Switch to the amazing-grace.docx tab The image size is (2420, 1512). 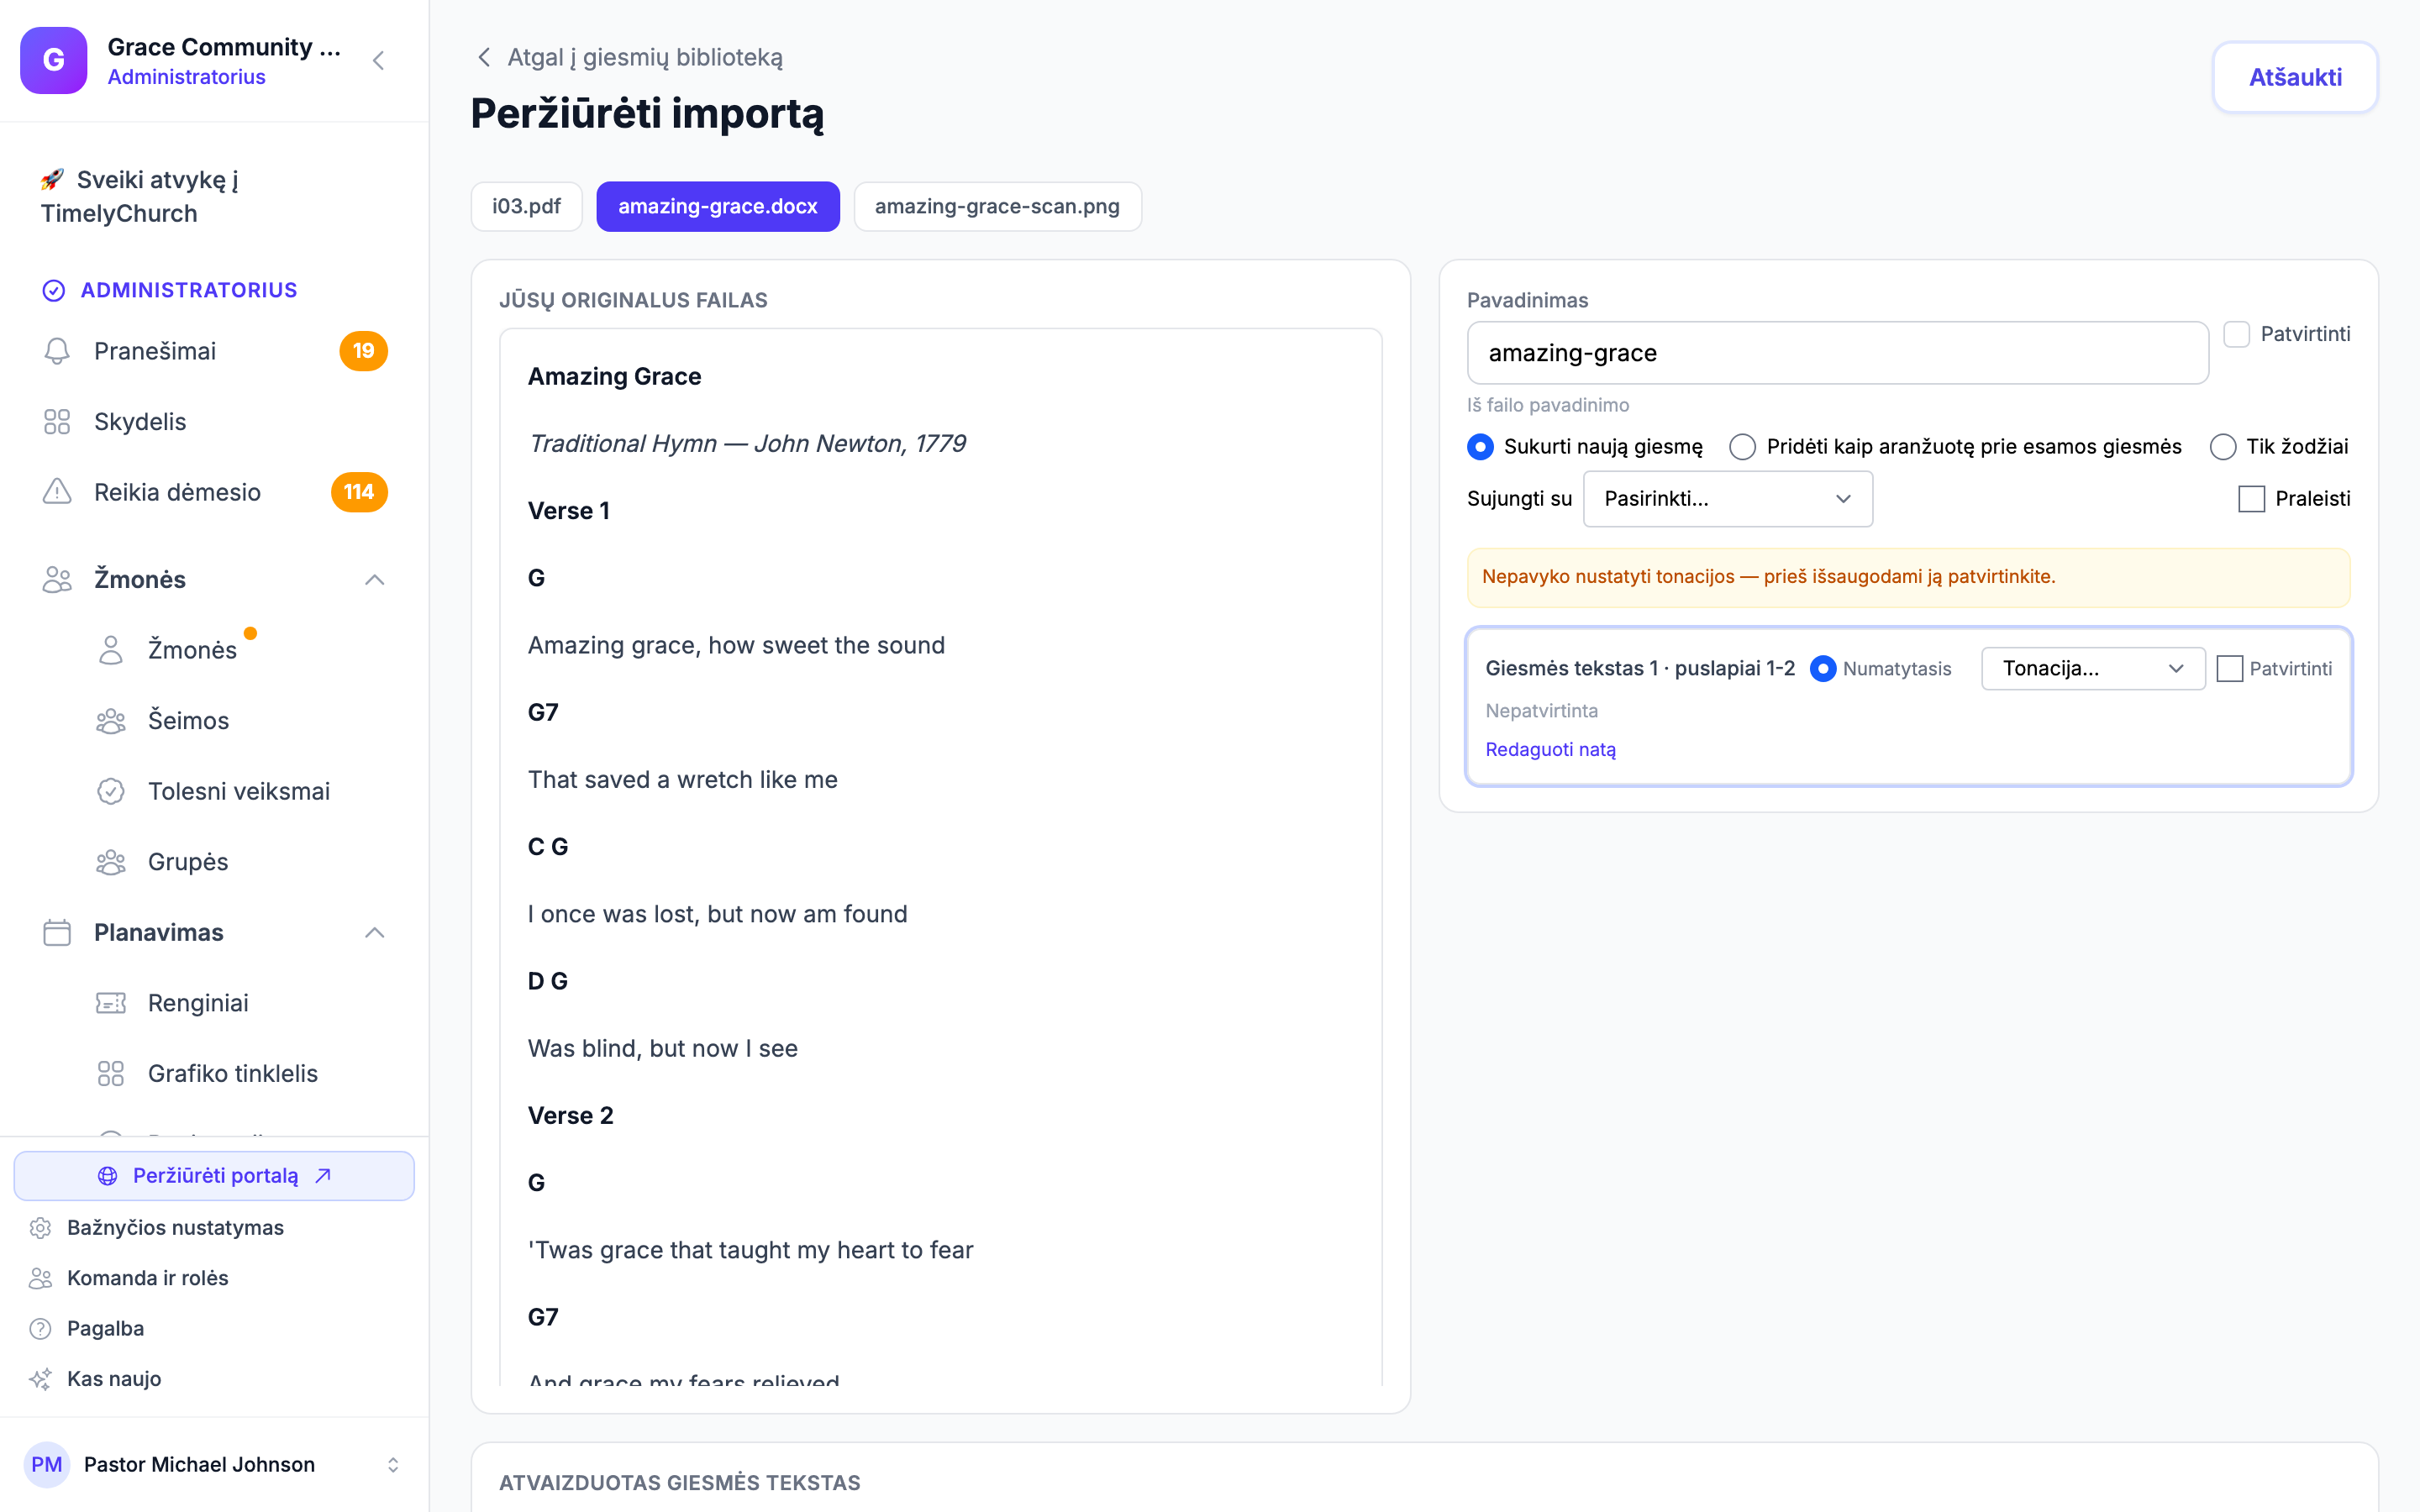(718, 206)
